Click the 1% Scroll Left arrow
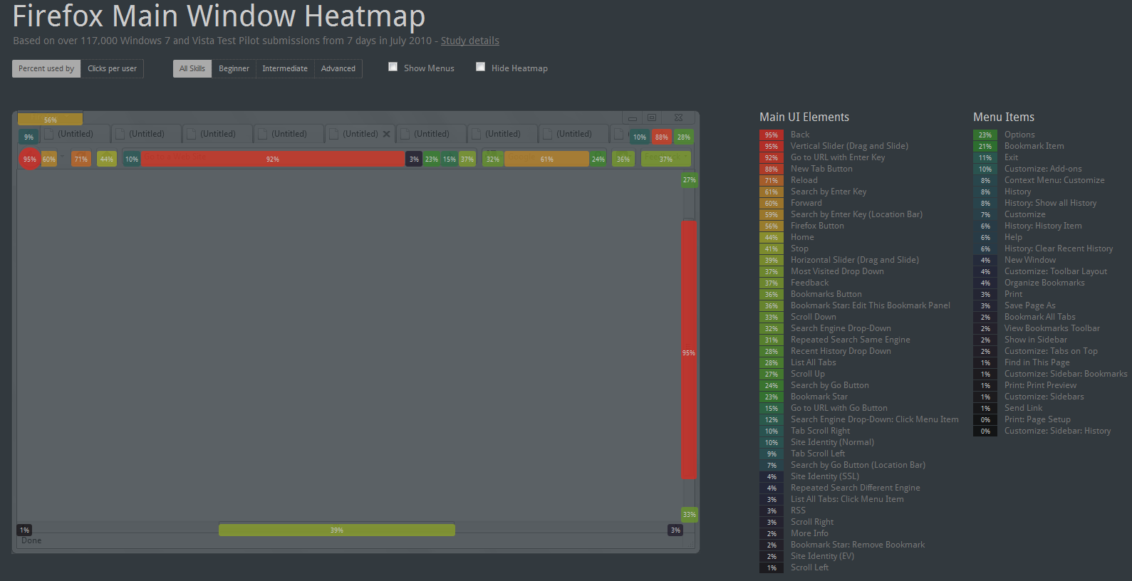This screenshot has height=581, width=1132. 24,530
